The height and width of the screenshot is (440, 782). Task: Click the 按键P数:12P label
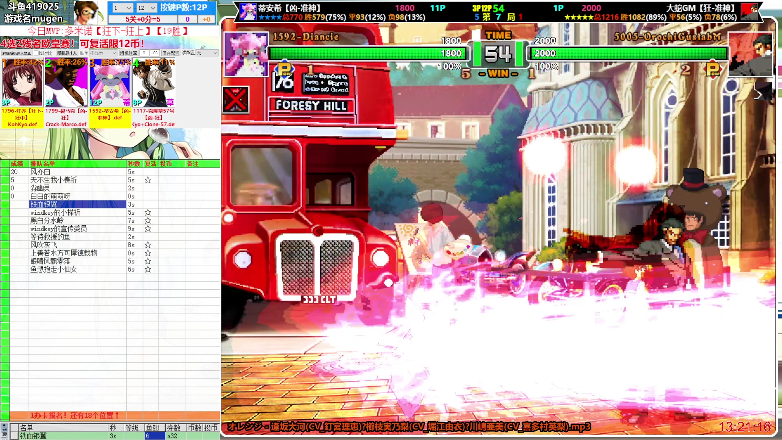[183, 8]
